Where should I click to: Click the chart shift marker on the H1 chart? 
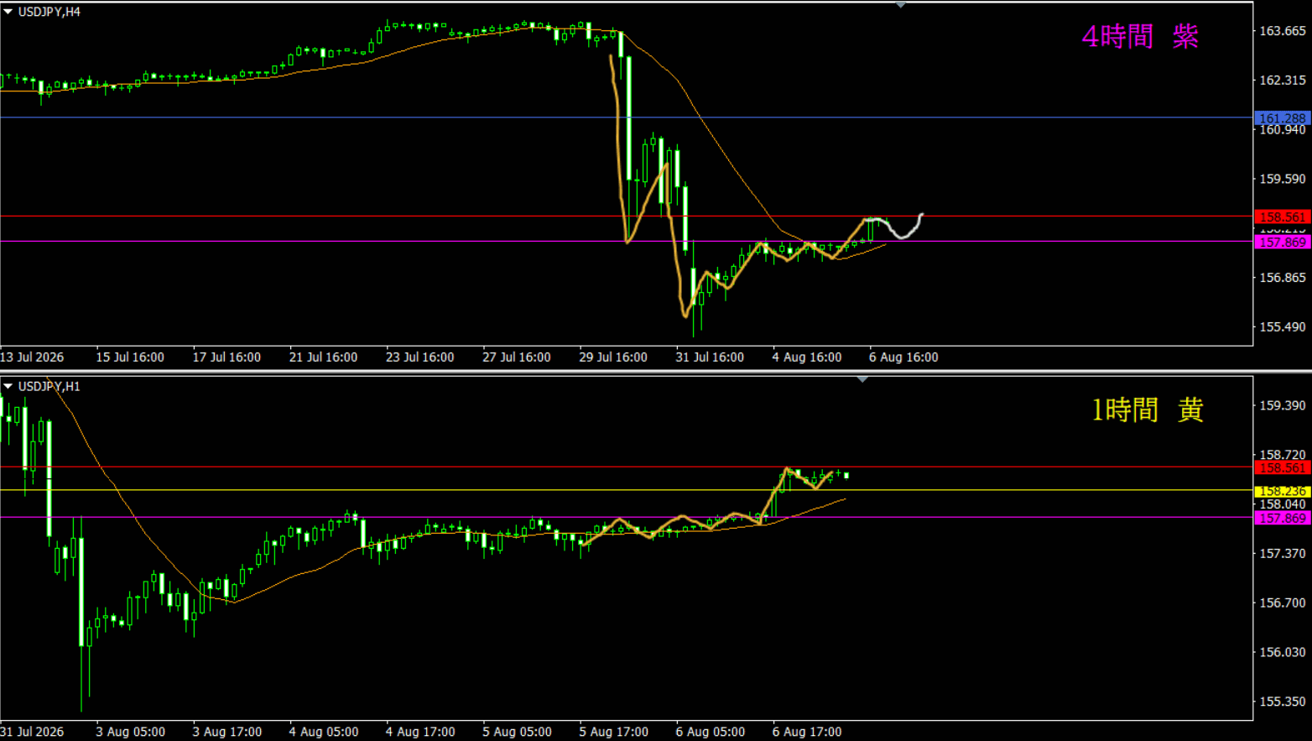[862, 379]
